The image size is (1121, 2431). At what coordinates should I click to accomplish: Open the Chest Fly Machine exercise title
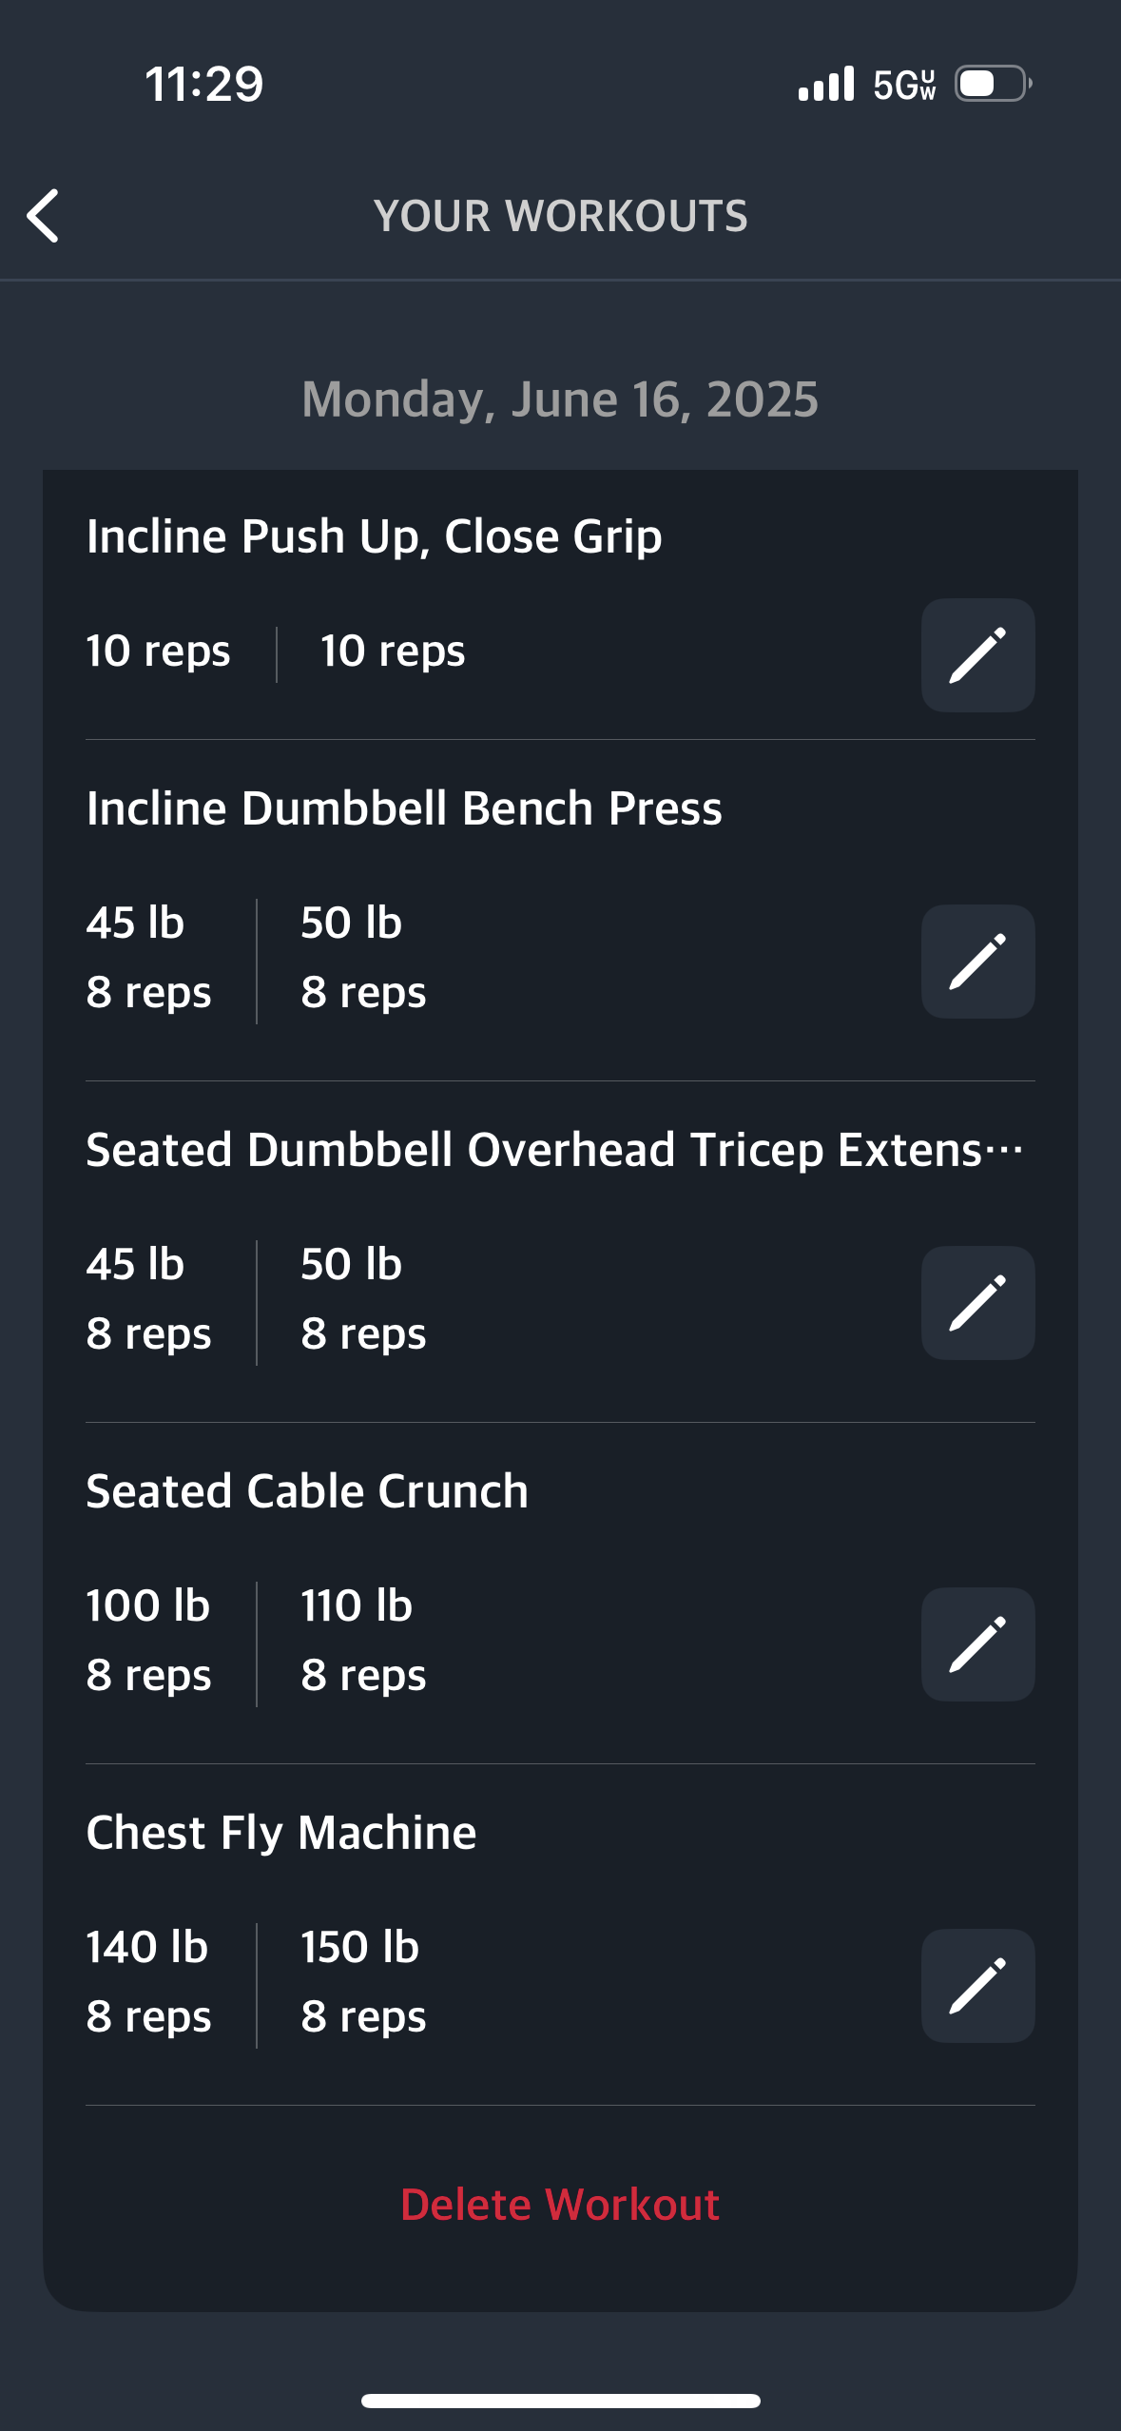click(281, 1833)
